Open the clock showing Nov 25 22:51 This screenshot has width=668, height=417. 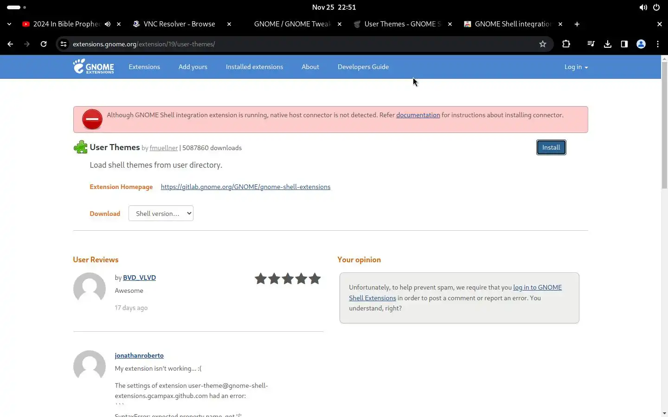(x=334, y=7)
